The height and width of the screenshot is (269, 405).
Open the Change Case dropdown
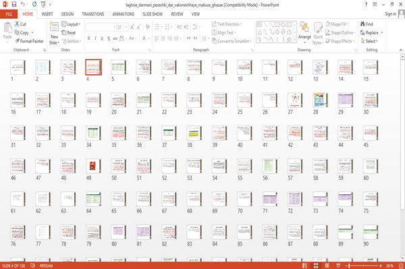pos(132,38)
